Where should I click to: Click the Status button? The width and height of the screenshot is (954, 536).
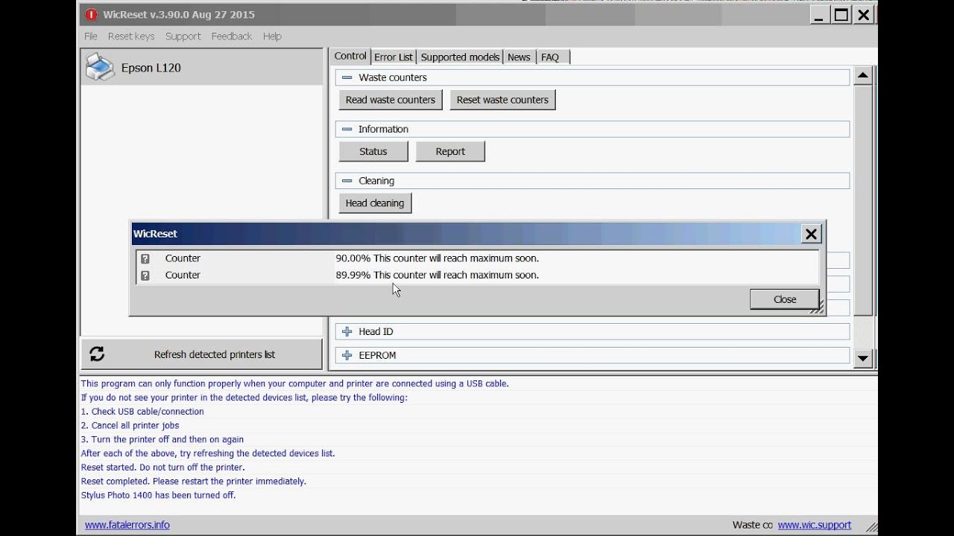point(373,151)
